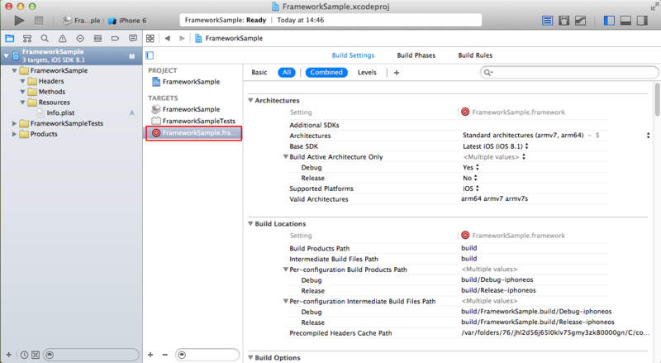
Task: Collapse the Methods group
Action: pyautogui.click(x=23, y=92)
